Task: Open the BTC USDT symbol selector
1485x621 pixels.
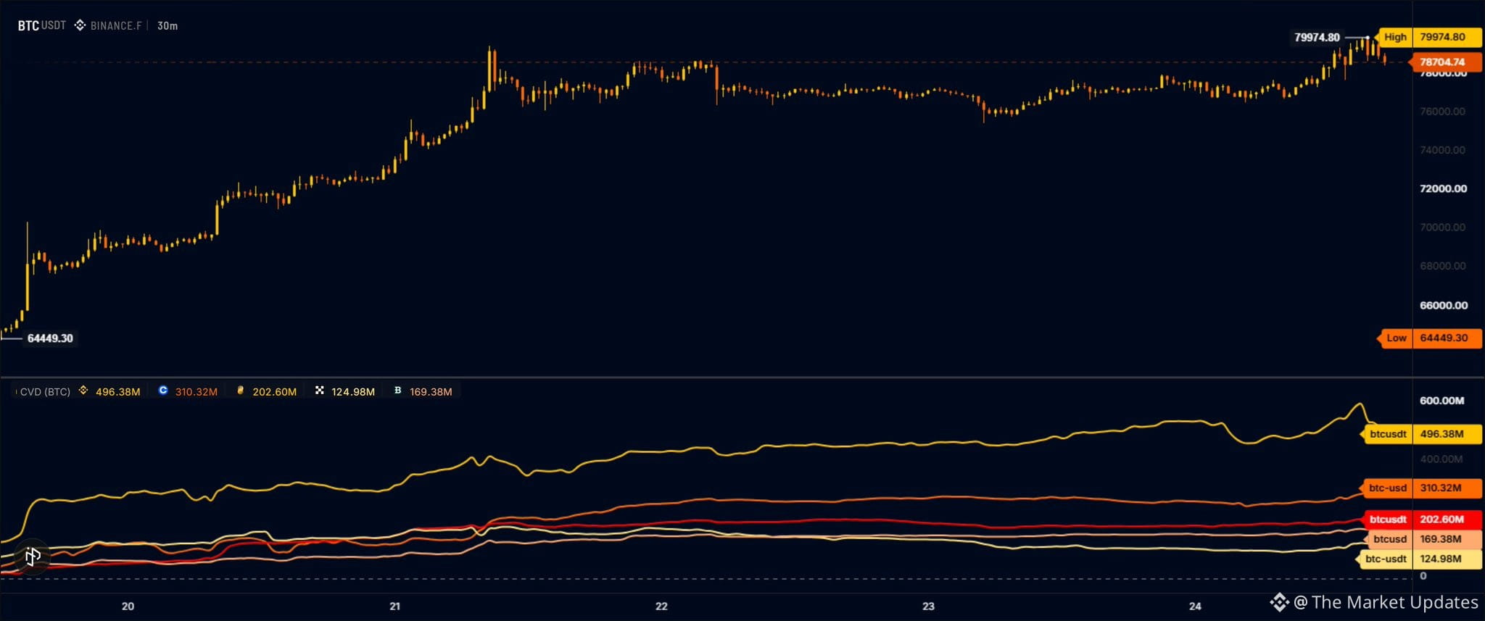Action: coord(42,25)
